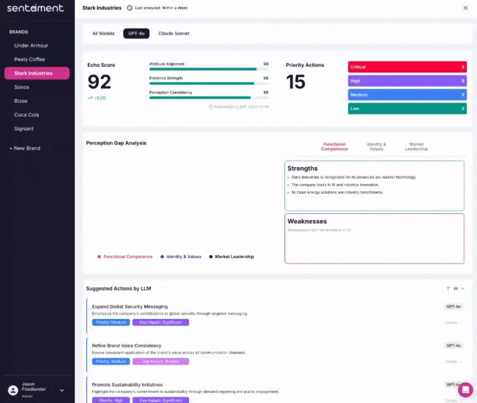Expand the Jason Friedlander user menu chevron
Screen dimensions: 477x403
[x=62, y=391]
